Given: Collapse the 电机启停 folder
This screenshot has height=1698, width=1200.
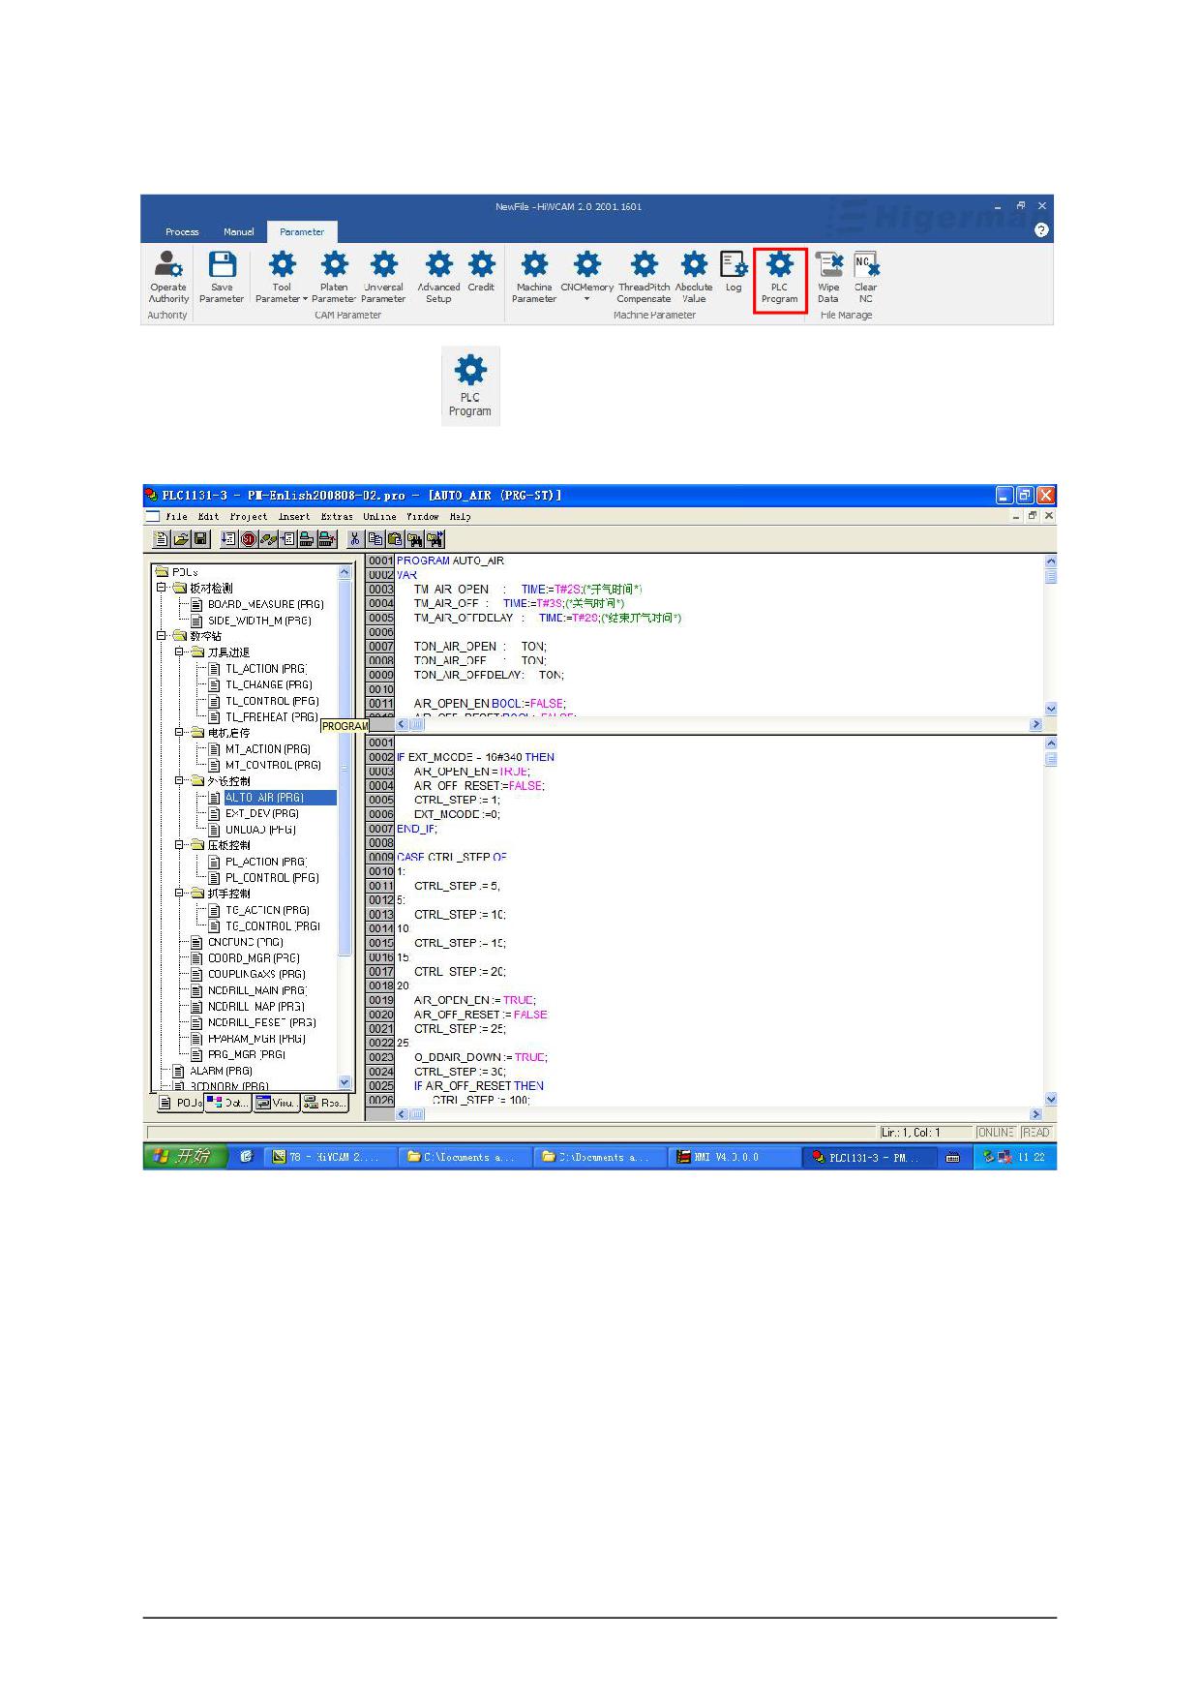Looking at the screenshot, I should point(180,733).
